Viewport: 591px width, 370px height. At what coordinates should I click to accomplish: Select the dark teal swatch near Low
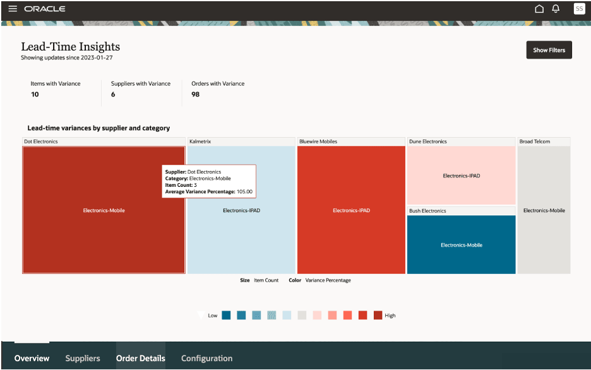point(225,315)
